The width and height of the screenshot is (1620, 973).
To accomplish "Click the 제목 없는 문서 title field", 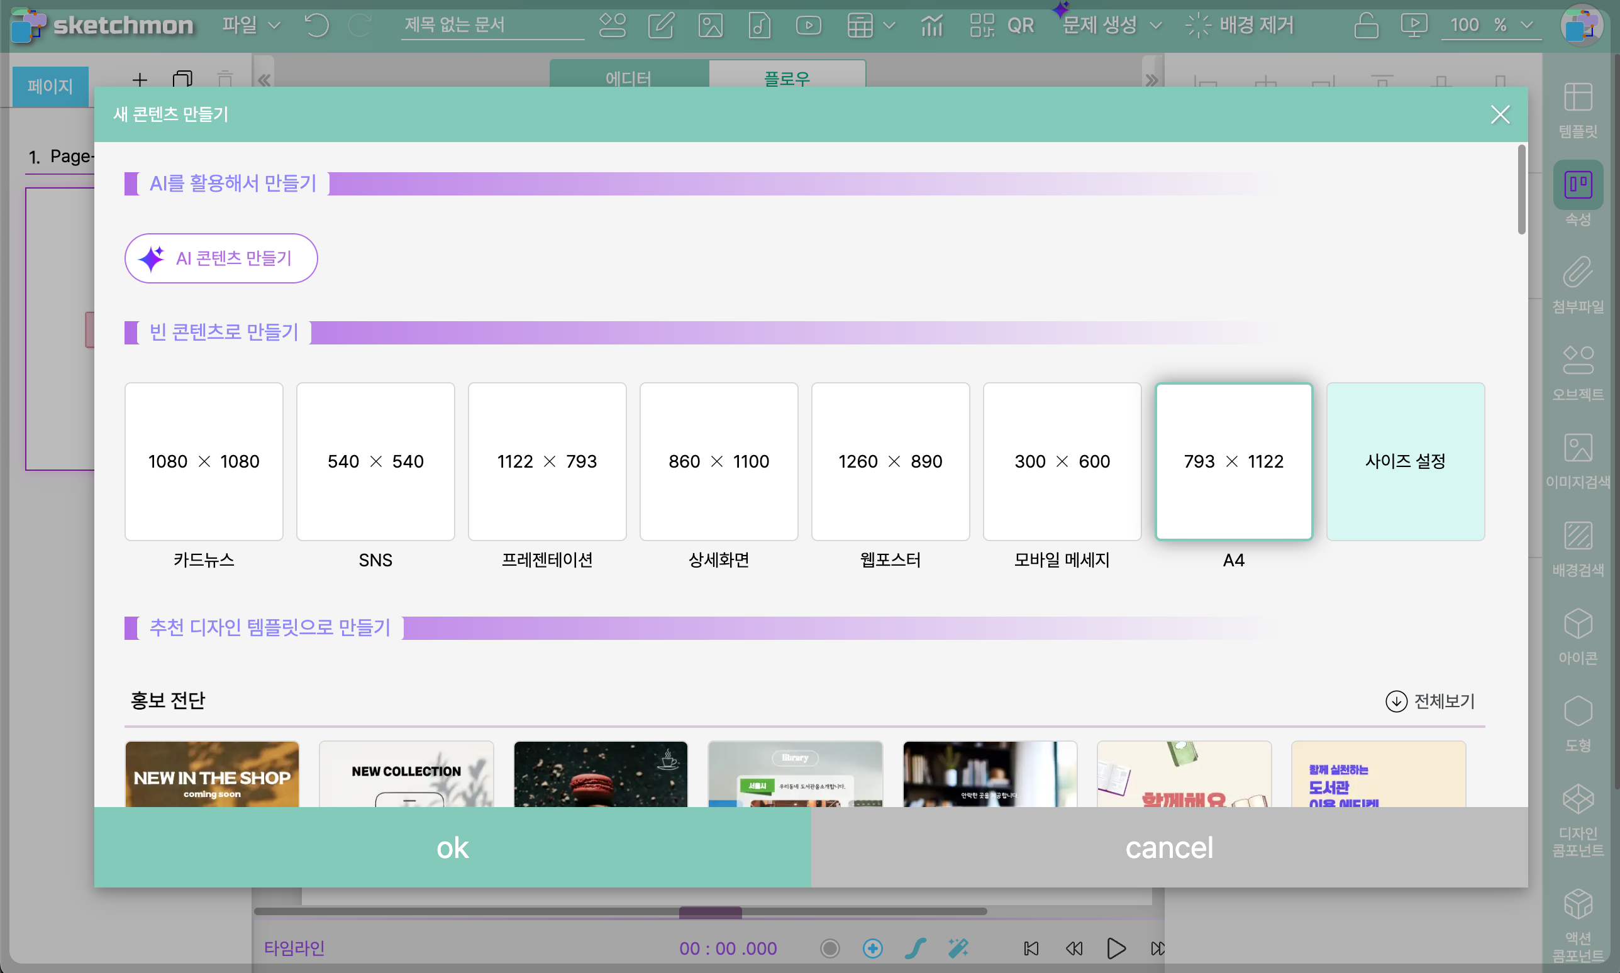I will tap(492, 26).
